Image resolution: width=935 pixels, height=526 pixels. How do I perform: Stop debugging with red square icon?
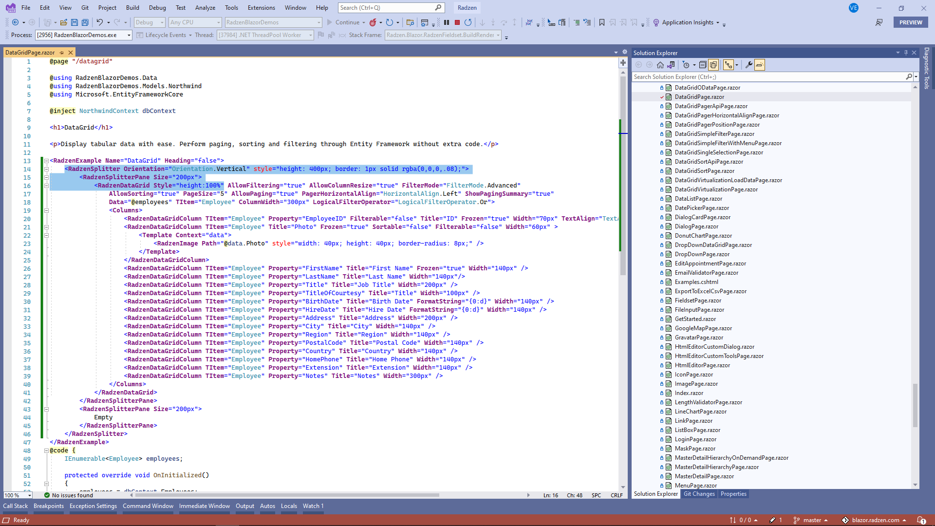tap(457, 22)
